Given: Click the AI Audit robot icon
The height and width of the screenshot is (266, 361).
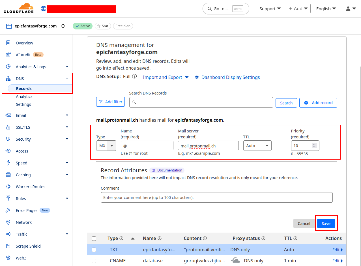Looking at the screenshot, I should 8,55.
